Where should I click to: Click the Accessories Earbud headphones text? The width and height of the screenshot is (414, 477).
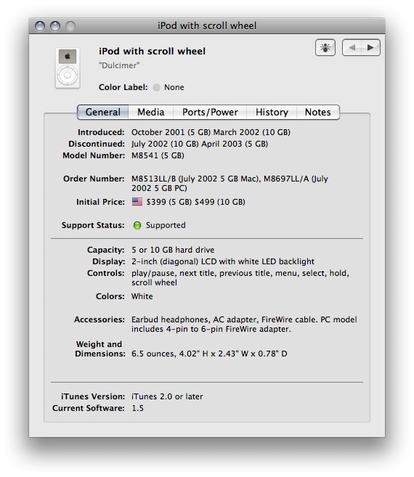244,325
